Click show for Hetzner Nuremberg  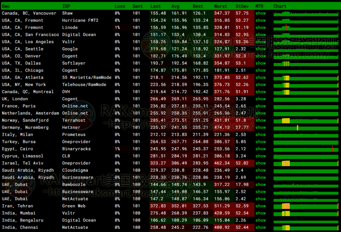coord(260,128)
